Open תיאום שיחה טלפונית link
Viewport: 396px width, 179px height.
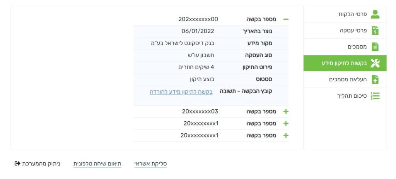coord(97,164)
